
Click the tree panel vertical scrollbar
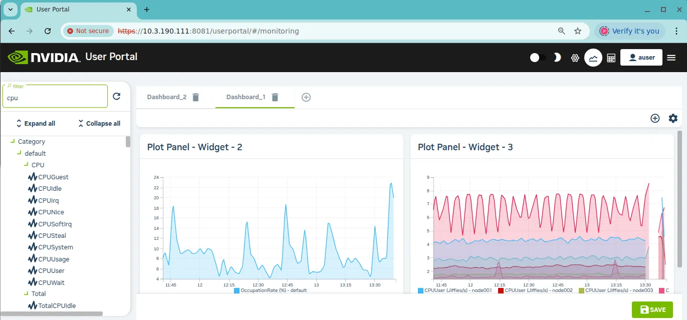(x=128, y=141)
